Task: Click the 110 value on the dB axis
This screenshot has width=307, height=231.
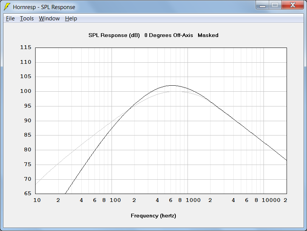Action: (x=26, y=62)
